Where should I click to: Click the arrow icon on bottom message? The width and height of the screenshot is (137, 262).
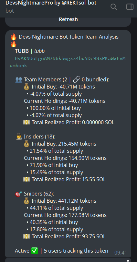tap(128, 261)
